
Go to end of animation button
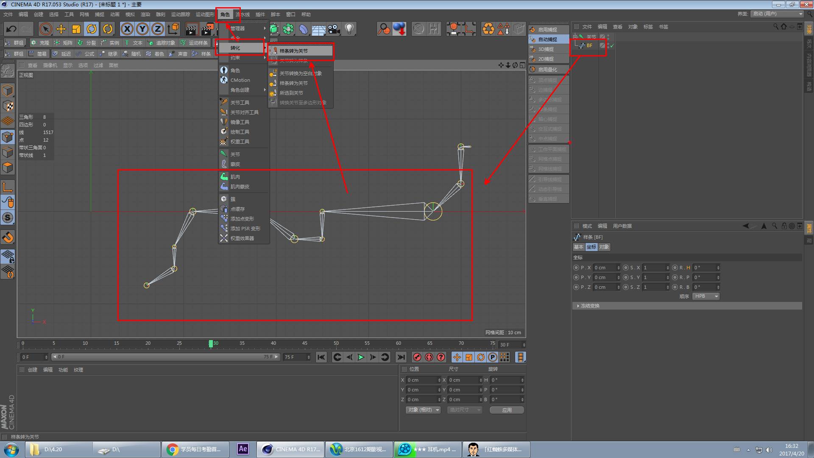pyautogui.click(x=401, y=357)
